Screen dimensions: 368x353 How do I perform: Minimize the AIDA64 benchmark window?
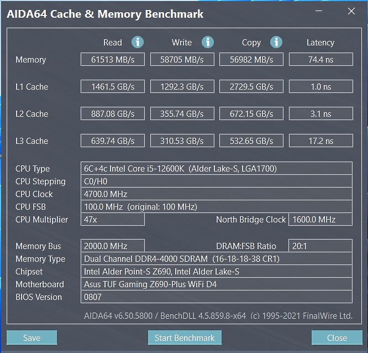[x=318, y=11]
